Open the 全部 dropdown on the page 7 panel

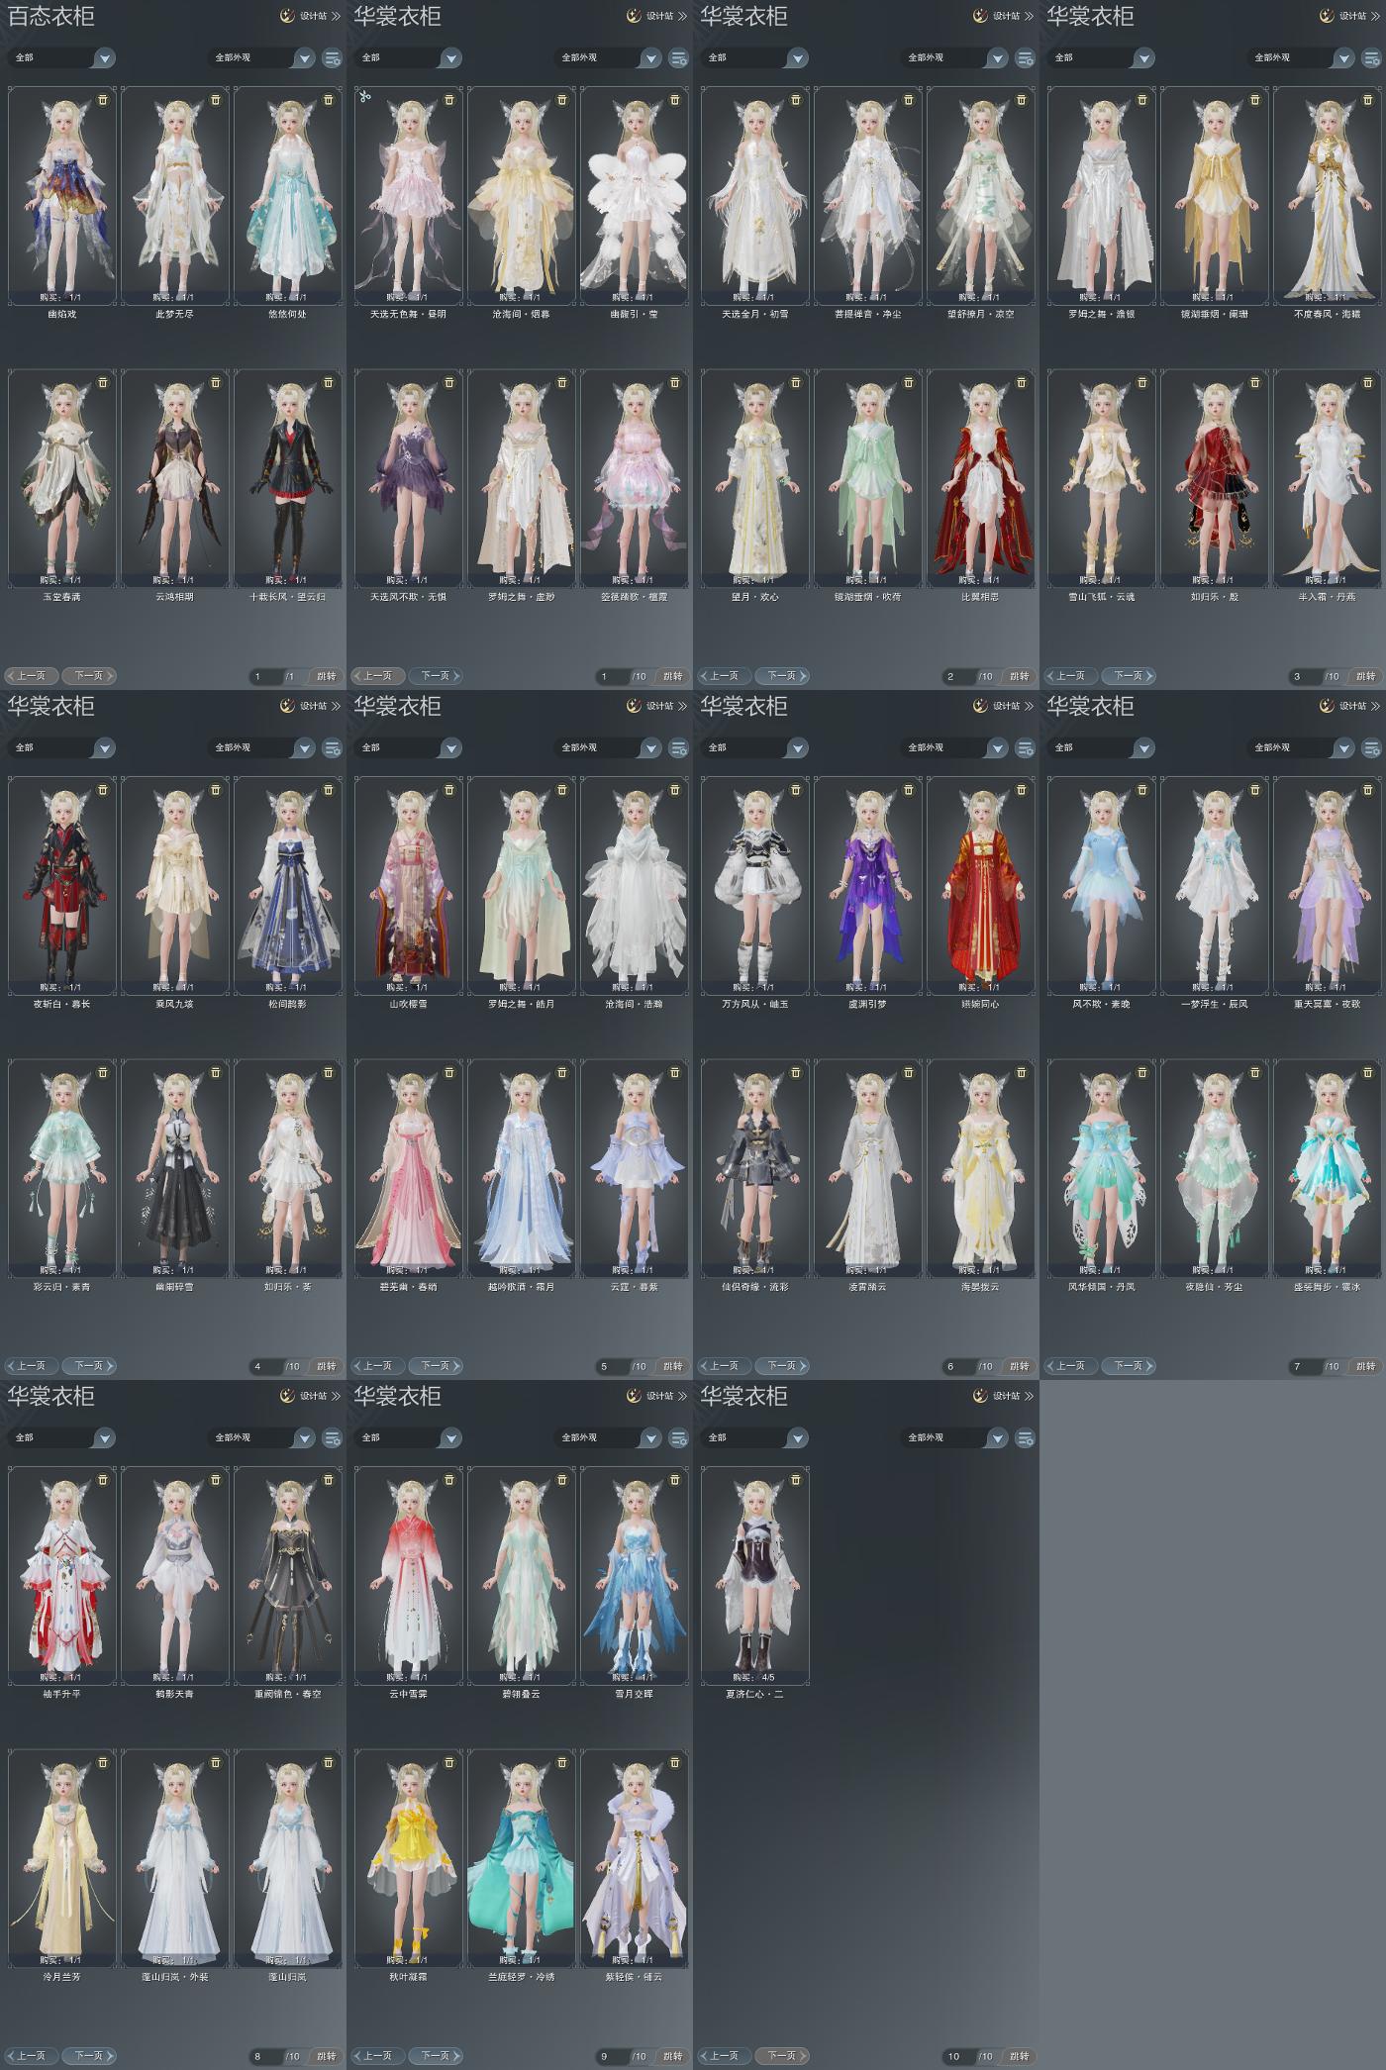tap(1101, 748)
